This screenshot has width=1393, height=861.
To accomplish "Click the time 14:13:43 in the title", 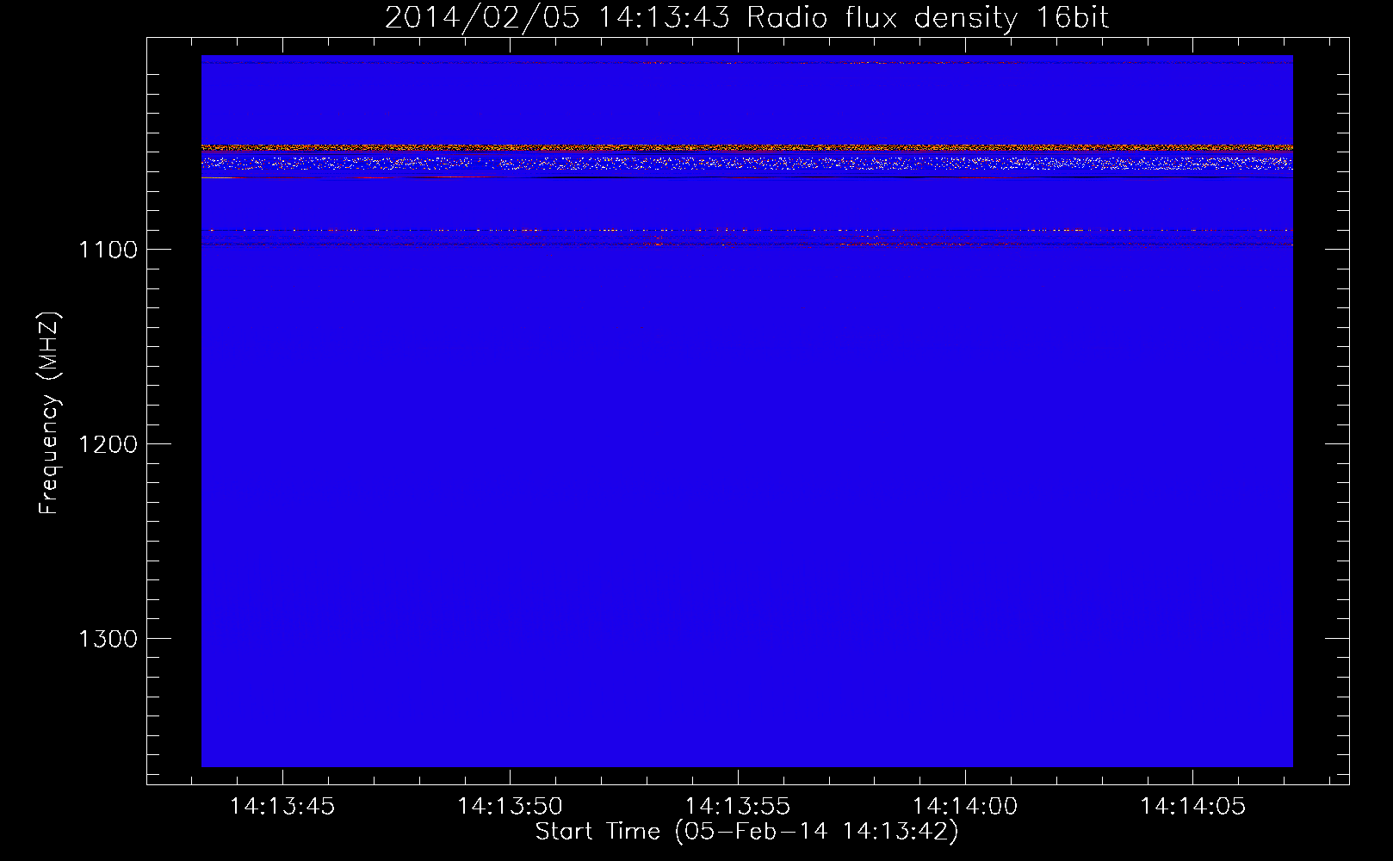I will [665, 18].
